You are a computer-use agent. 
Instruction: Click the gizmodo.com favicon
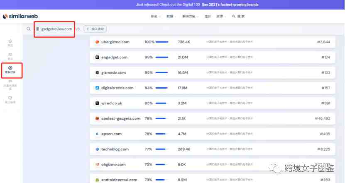(x=97, y=72)
